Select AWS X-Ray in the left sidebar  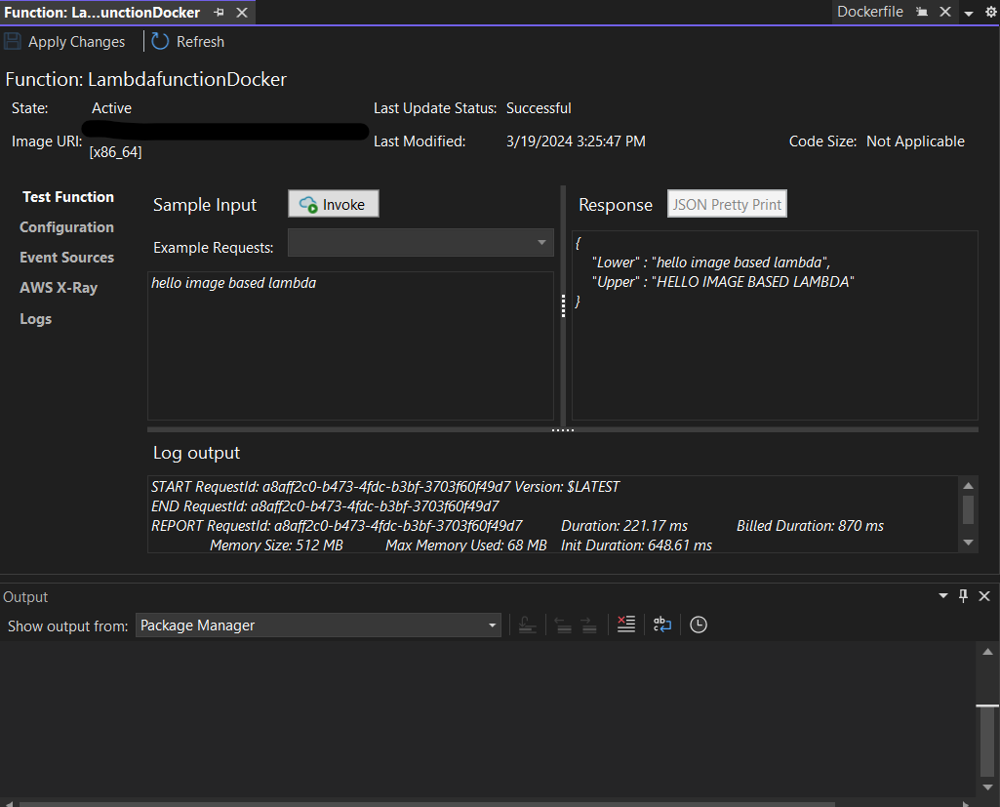[60, 287]
